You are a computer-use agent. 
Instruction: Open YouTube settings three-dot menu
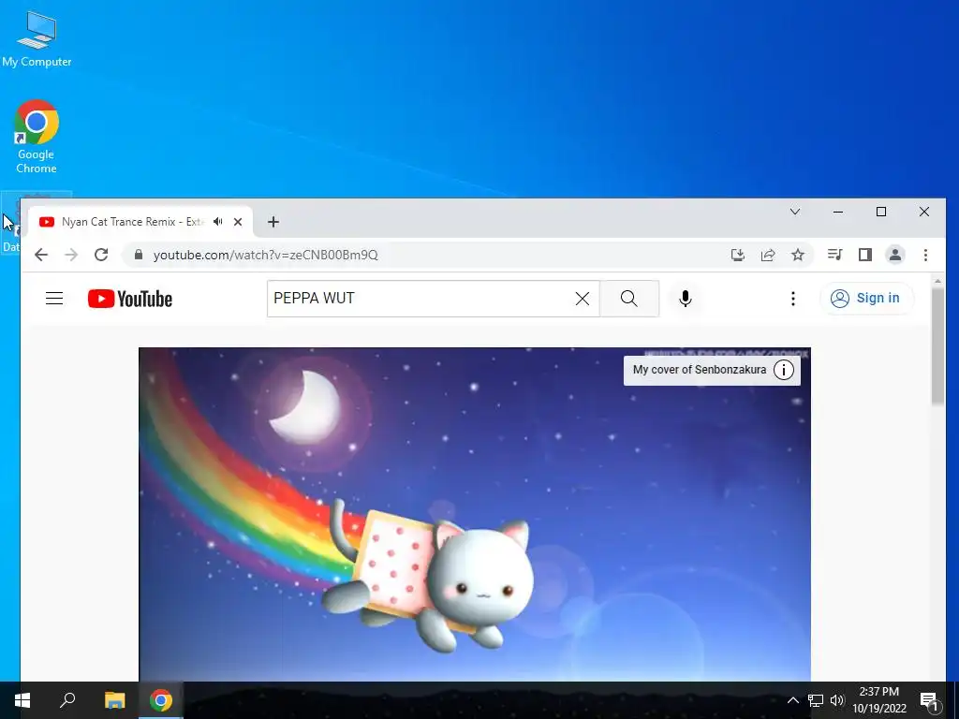pyautogui.click(x=792, y=299)
